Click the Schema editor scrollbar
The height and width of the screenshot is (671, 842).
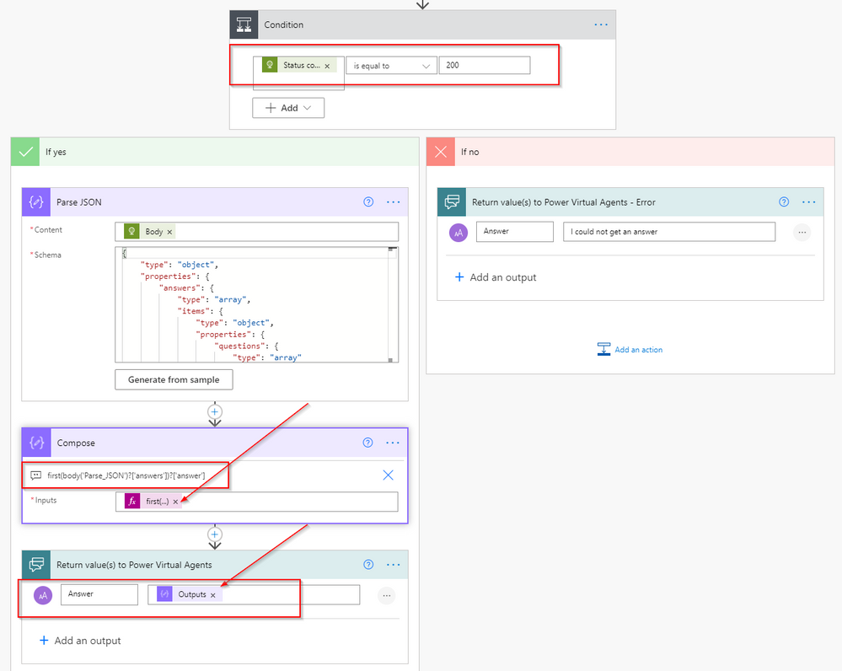click(392, 303)
